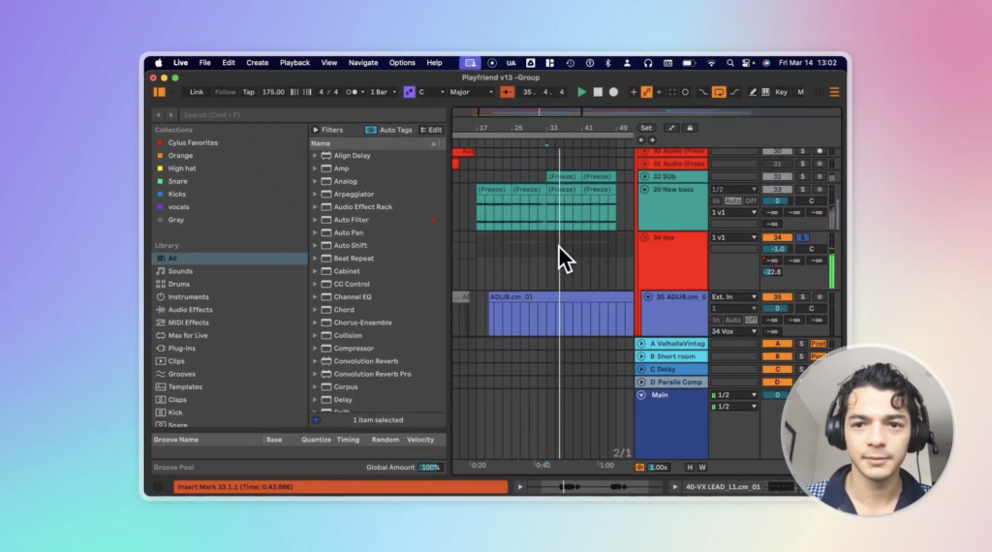
Task: Click the lock envelopes icon
Action: tap(690, 128)
